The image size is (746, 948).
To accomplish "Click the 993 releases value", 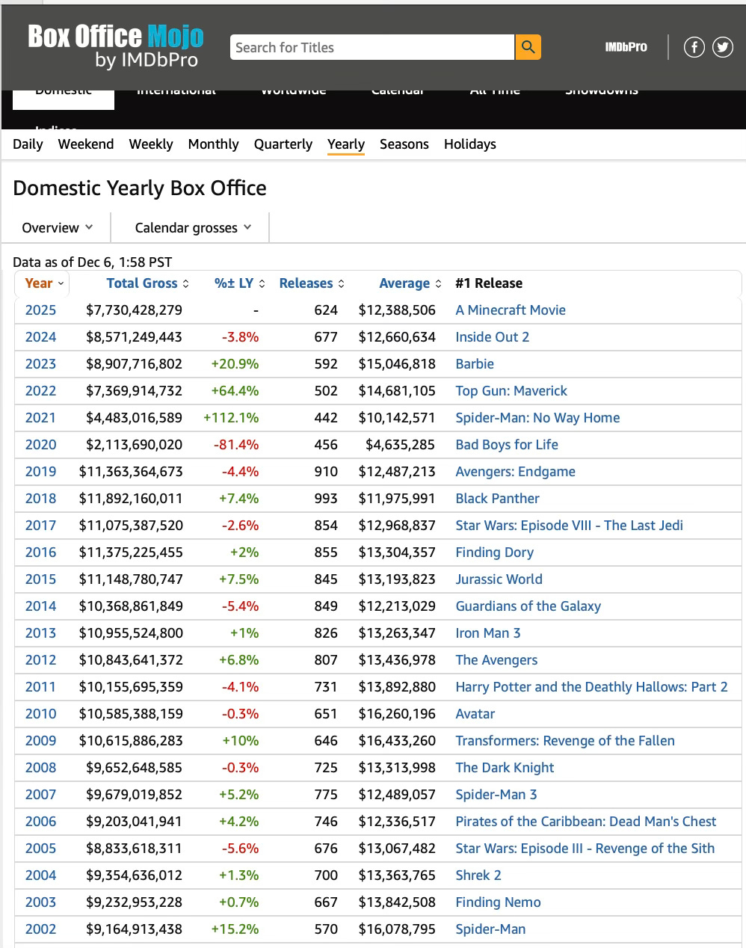I will click(x=326, y=499).
